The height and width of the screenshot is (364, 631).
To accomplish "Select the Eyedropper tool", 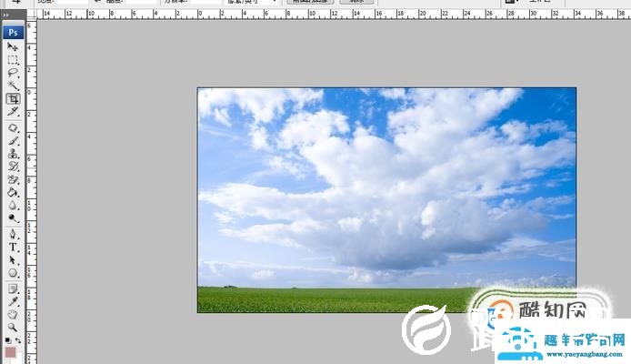I will coord(13,301).
